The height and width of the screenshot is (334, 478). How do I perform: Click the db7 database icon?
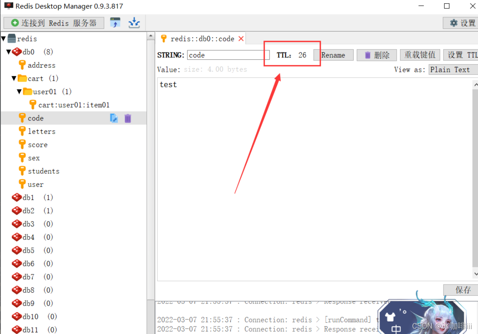tap(17, 277)
